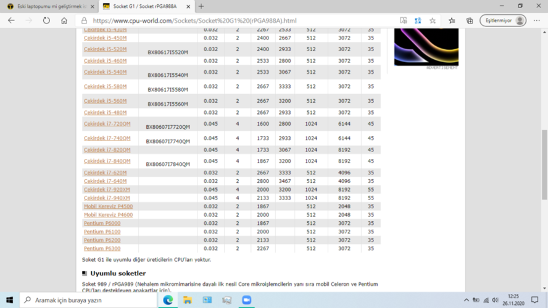Close the Eski laptopumu tab
The image size is (548, 308).
click(x=93, y=6)
